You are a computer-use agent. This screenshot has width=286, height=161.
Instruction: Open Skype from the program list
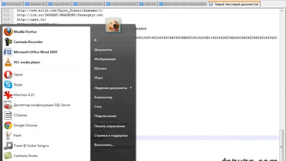18,85
